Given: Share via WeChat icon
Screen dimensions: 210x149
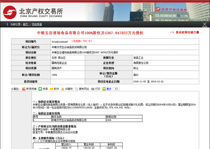Looking at the screenshot, I should [x=40, y=89].
